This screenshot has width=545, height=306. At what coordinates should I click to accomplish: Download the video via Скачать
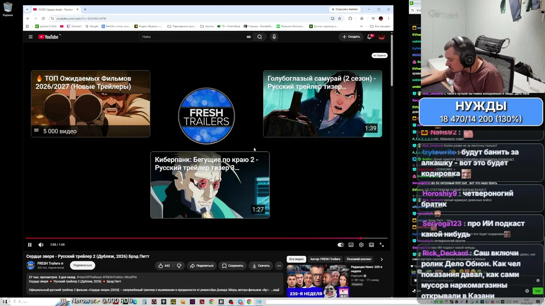pos(261,266)
